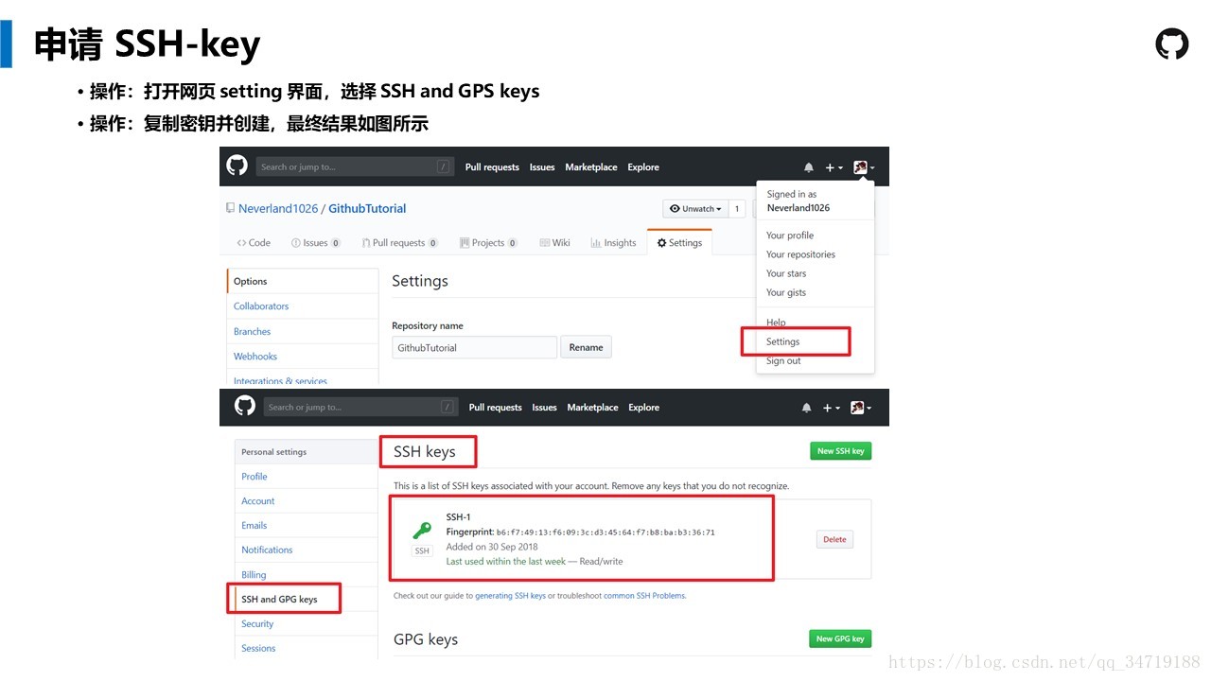Open Account in personal settings sidebar
This screenshot has width=1211, height=681.
pyautogui.click(x=306, y=501)
